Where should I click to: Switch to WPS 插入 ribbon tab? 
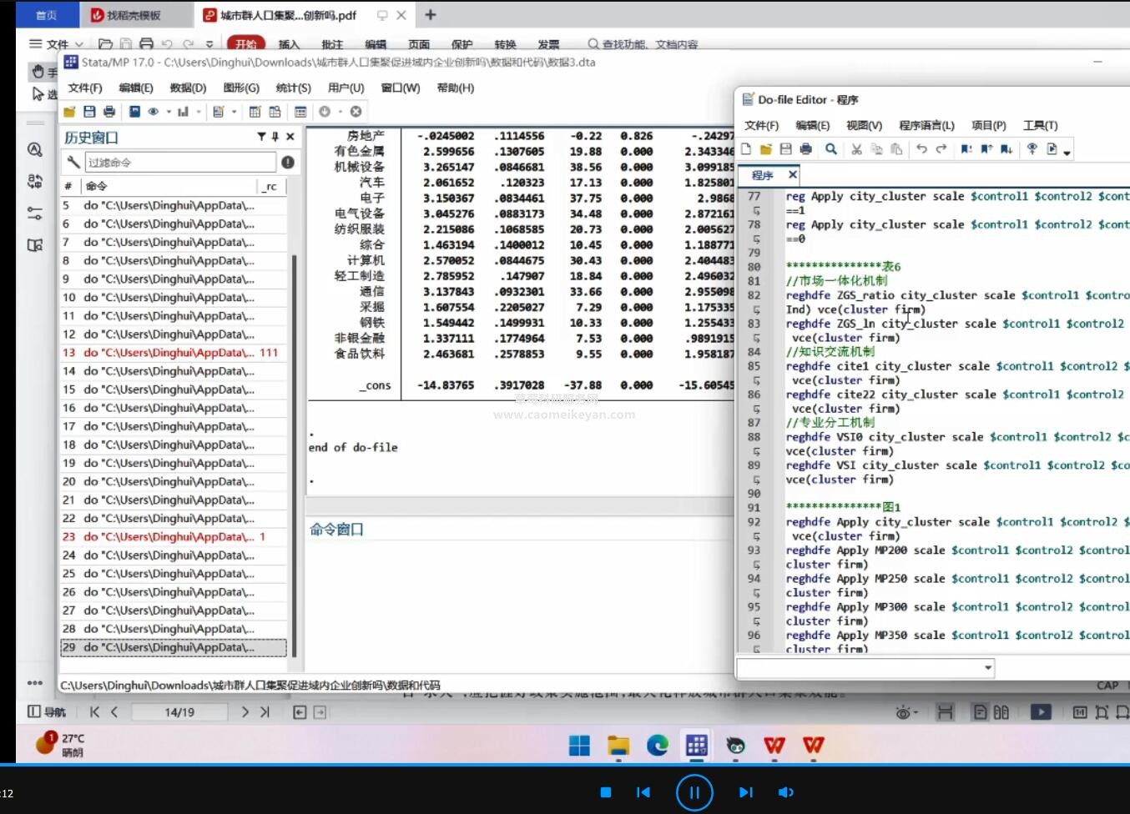(289, 45)
